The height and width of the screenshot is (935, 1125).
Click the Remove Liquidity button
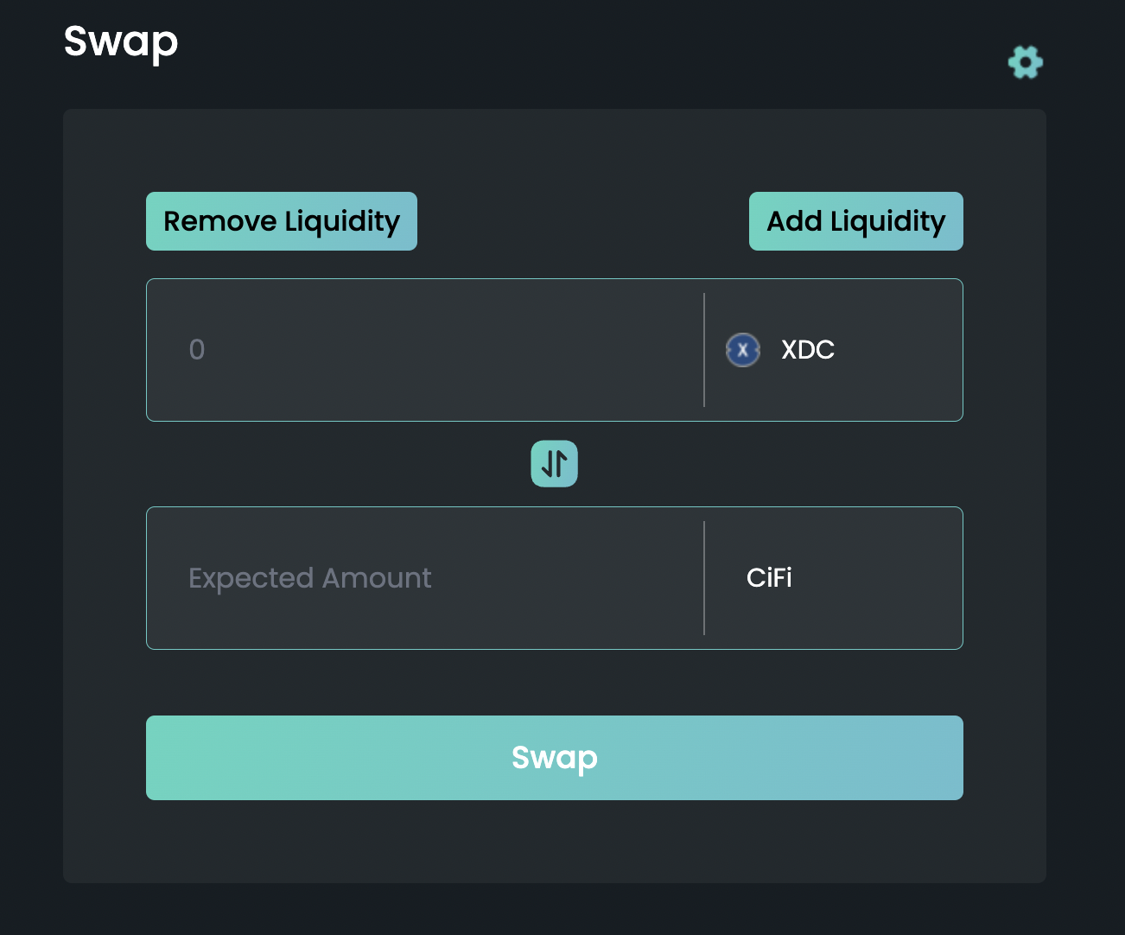(281, 221)
